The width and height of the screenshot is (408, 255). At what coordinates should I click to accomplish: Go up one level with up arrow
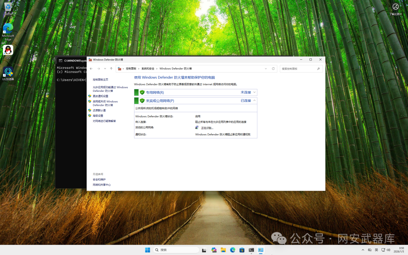click(x=111, y=69)
